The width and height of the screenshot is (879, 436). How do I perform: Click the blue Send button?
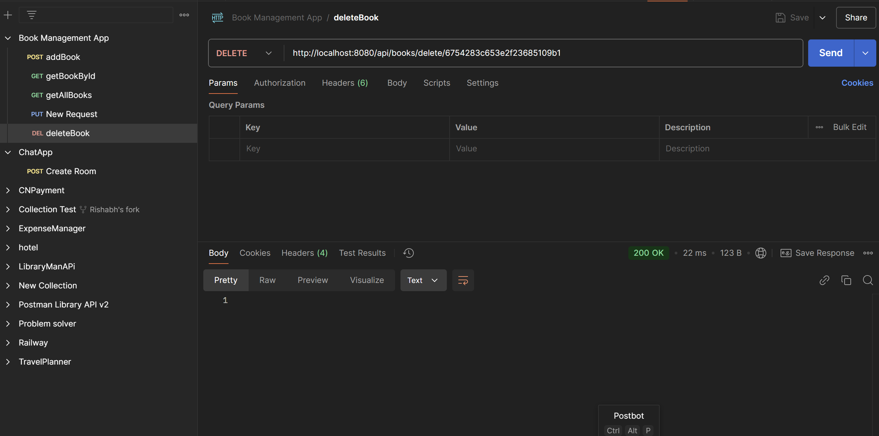click(x=831, y=53)
